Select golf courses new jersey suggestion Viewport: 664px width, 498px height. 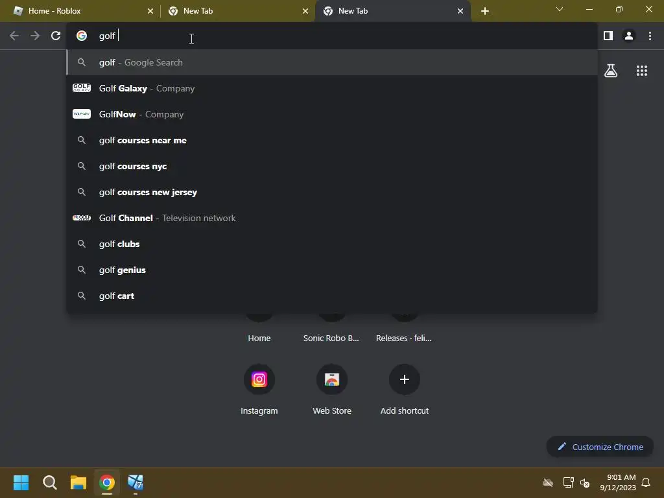coord(332,192)
